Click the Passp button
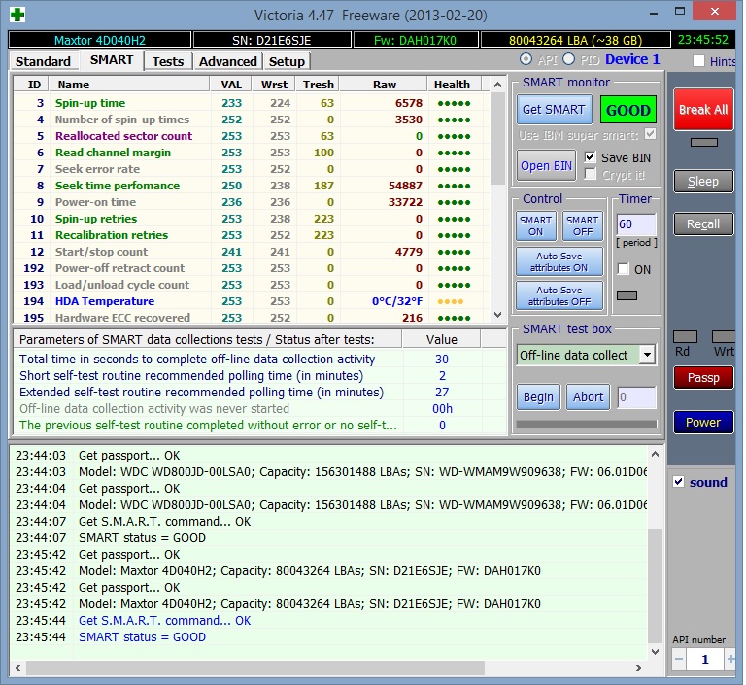Image resolution: width=746 pixels, height=685 pixels. pyautogui.click(x=703, y=377)
